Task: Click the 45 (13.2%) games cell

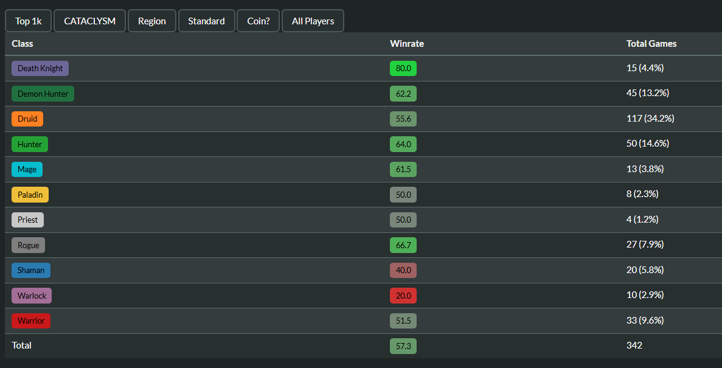Action: [x=647, y=93]
